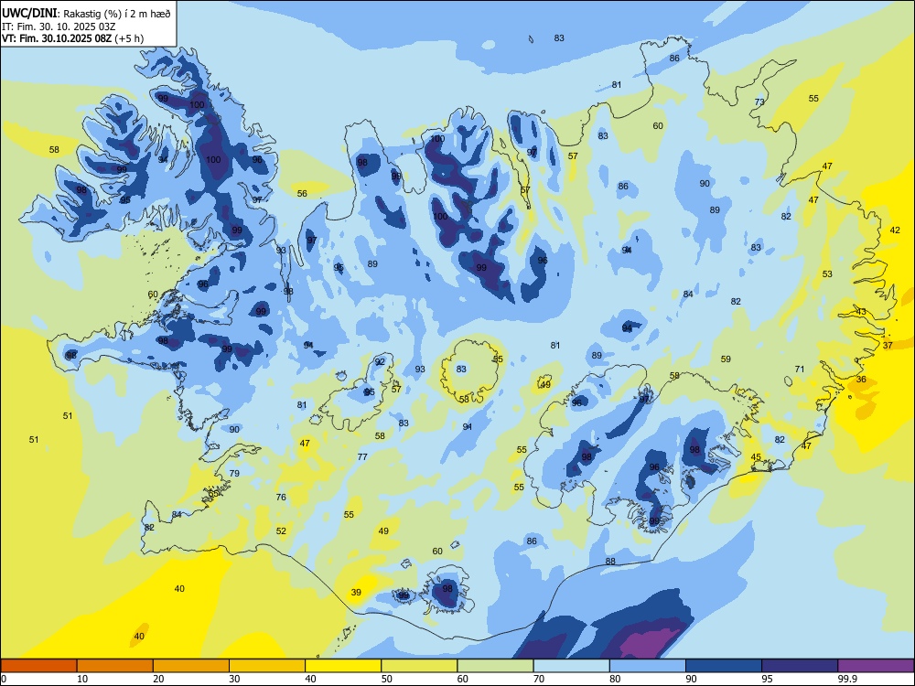The height and width of the screenshot is (686, 915).
Task: Click the humidity value 73 on the map
Action: [759, 102]
